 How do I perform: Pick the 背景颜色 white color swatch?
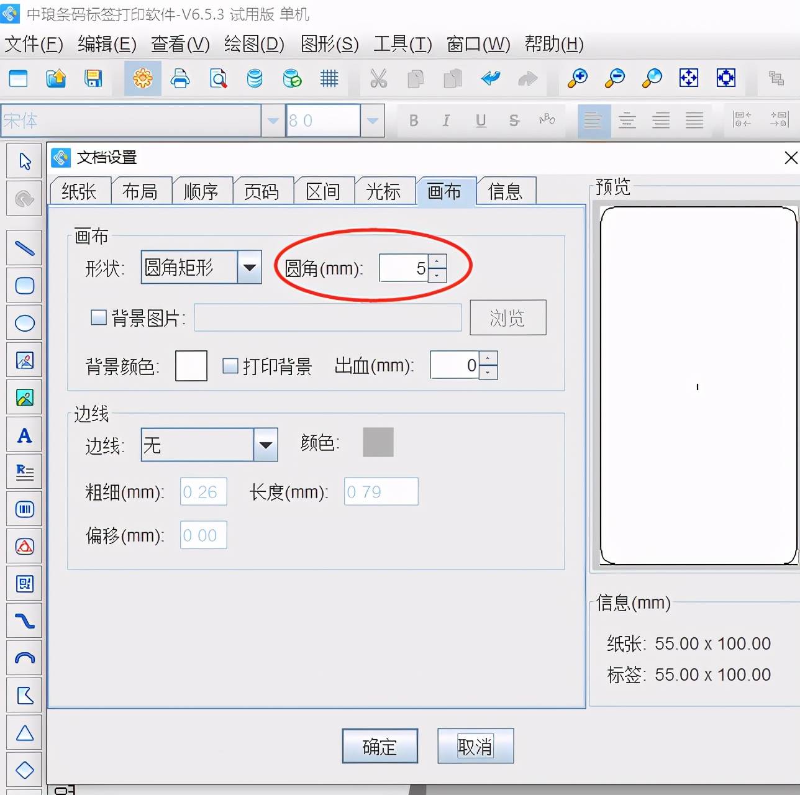[191, 366]
